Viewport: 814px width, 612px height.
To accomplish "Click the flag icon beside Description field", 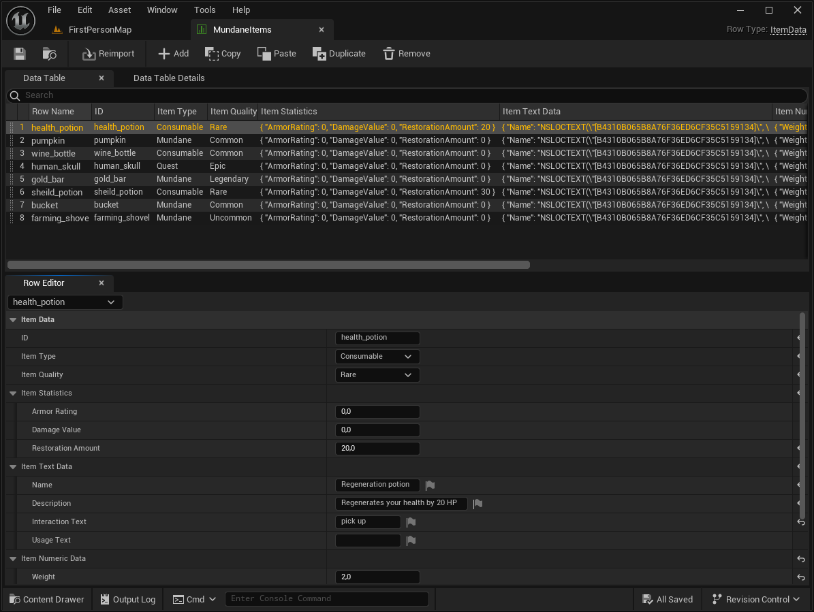I will click(478, 504).
